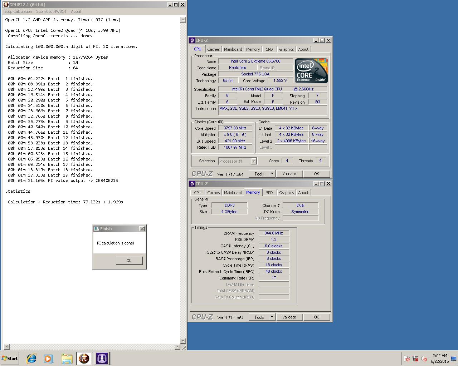Select Caches tab in bottom CPU-Z window
The image size is (458, 366).
tap(214, 193)
